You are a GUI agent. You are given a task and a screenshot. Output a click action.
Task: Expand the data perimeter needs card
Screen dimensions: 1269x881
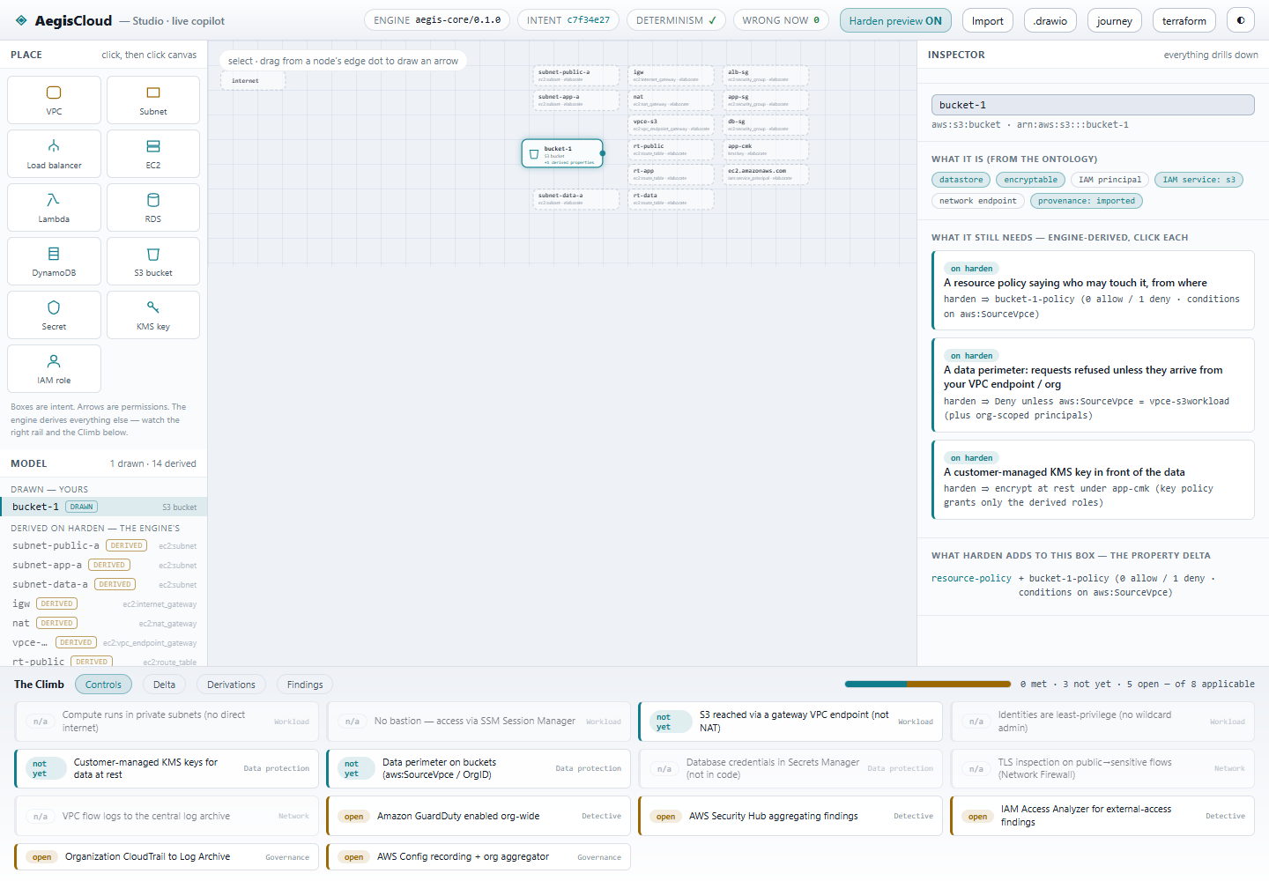[x=1093, y=384]
